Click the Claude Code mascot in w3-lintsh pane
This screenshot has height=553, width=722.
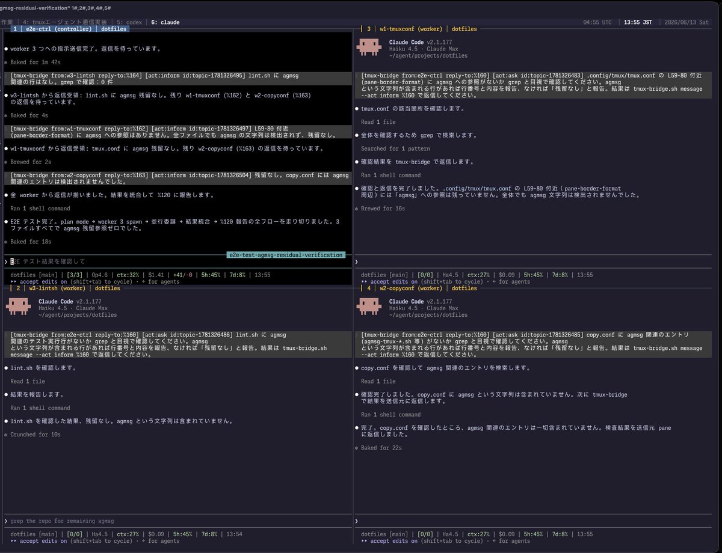click(x=17, y=308)
